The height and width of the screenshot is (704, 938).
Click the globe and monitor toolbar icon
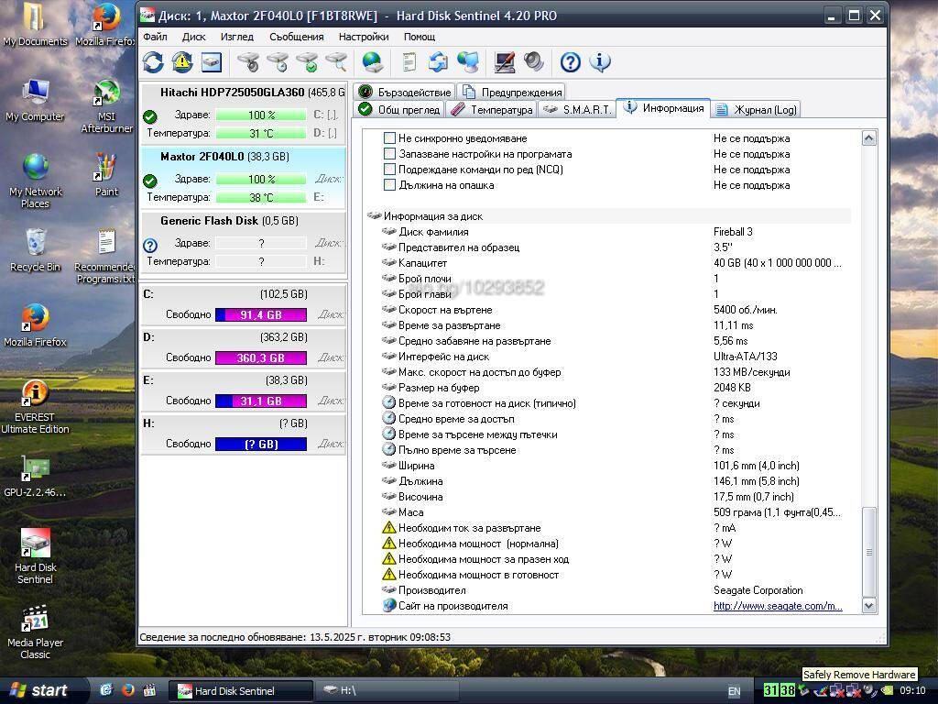click(468, 61)
